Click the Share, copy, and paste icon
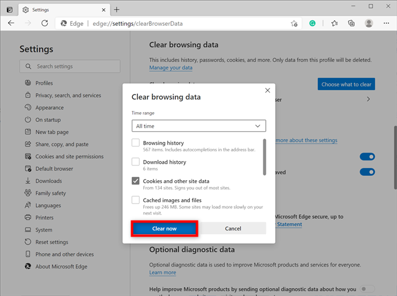397x296 pixels. (28, 144)
